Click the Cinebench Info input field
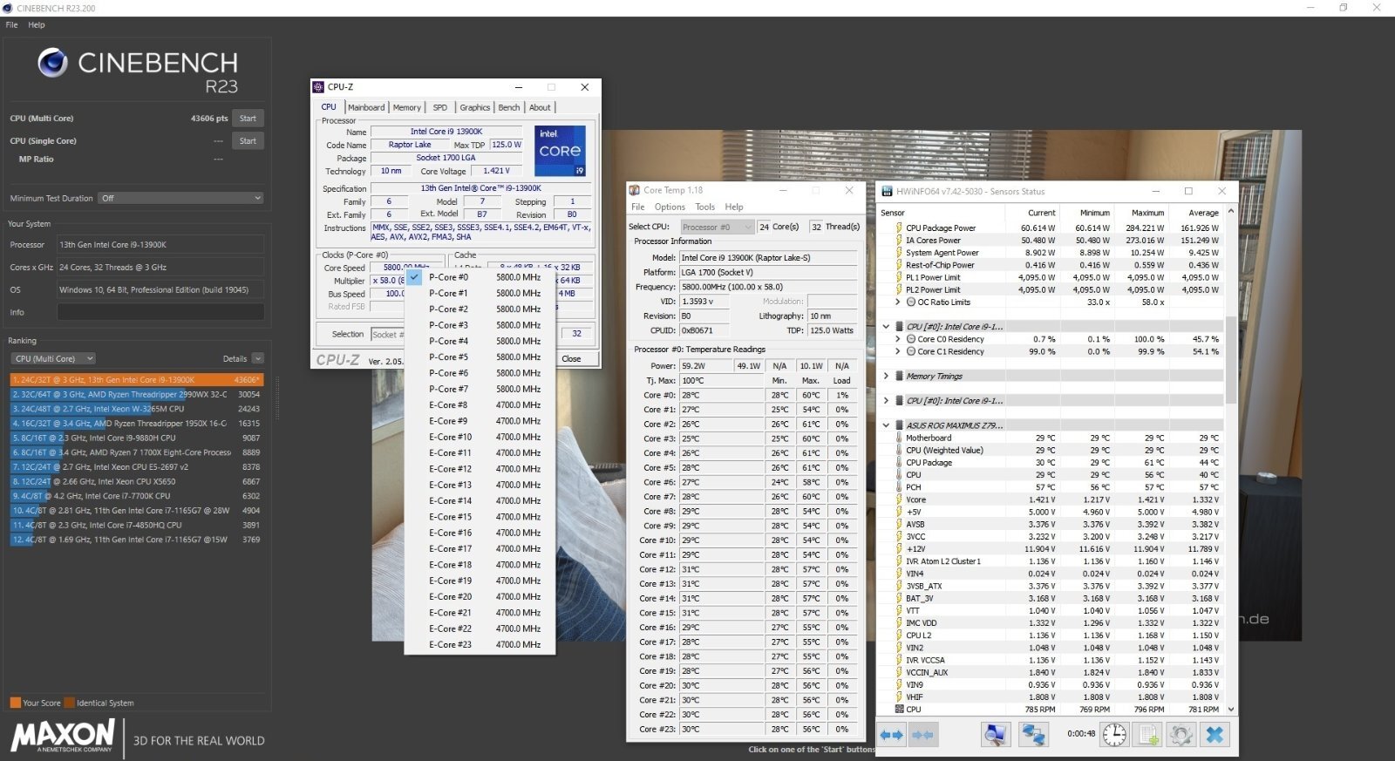This screenshot has height=761, width=1395. click(160, 312)
